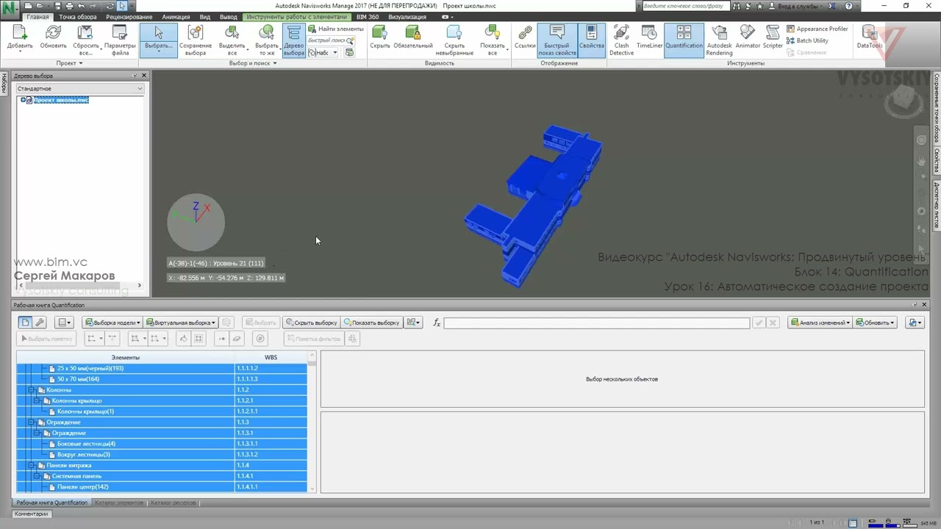Open the Точка обзора ribbon tab
The image size is (941, 529).
point(77,17)
